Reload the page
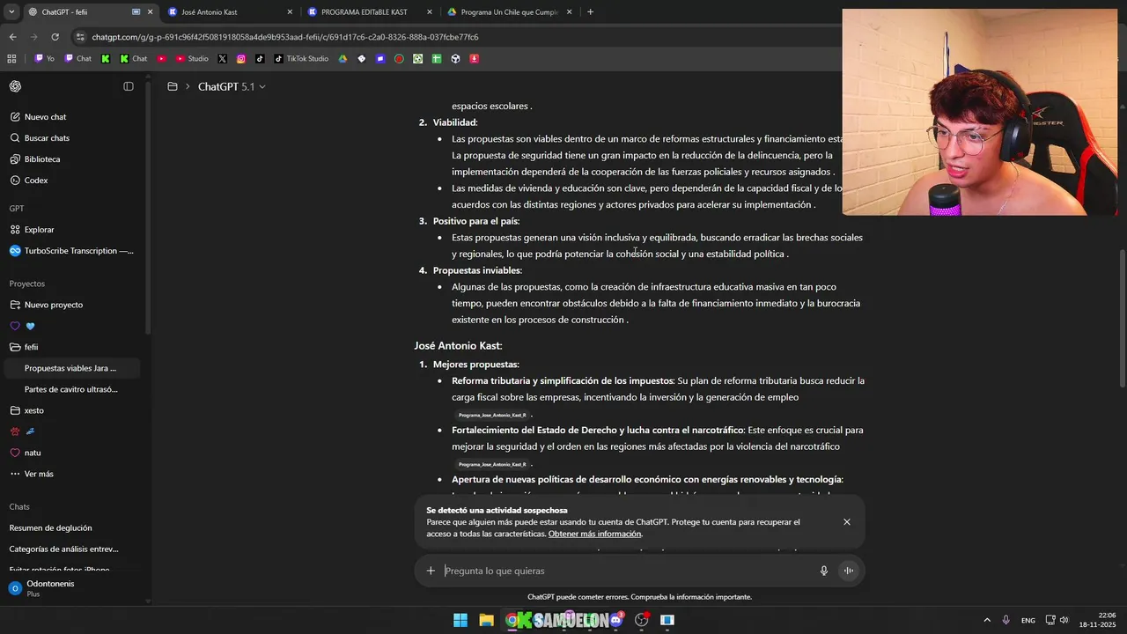Screen dimensions: 1127x634 [55, 37]
